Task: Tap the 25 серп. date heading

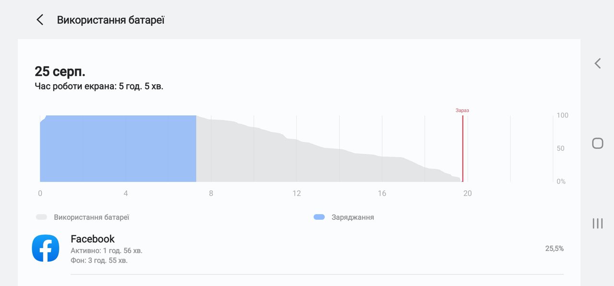Action: 60,71
